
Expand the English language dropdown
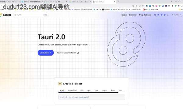[x=177, y=15]
